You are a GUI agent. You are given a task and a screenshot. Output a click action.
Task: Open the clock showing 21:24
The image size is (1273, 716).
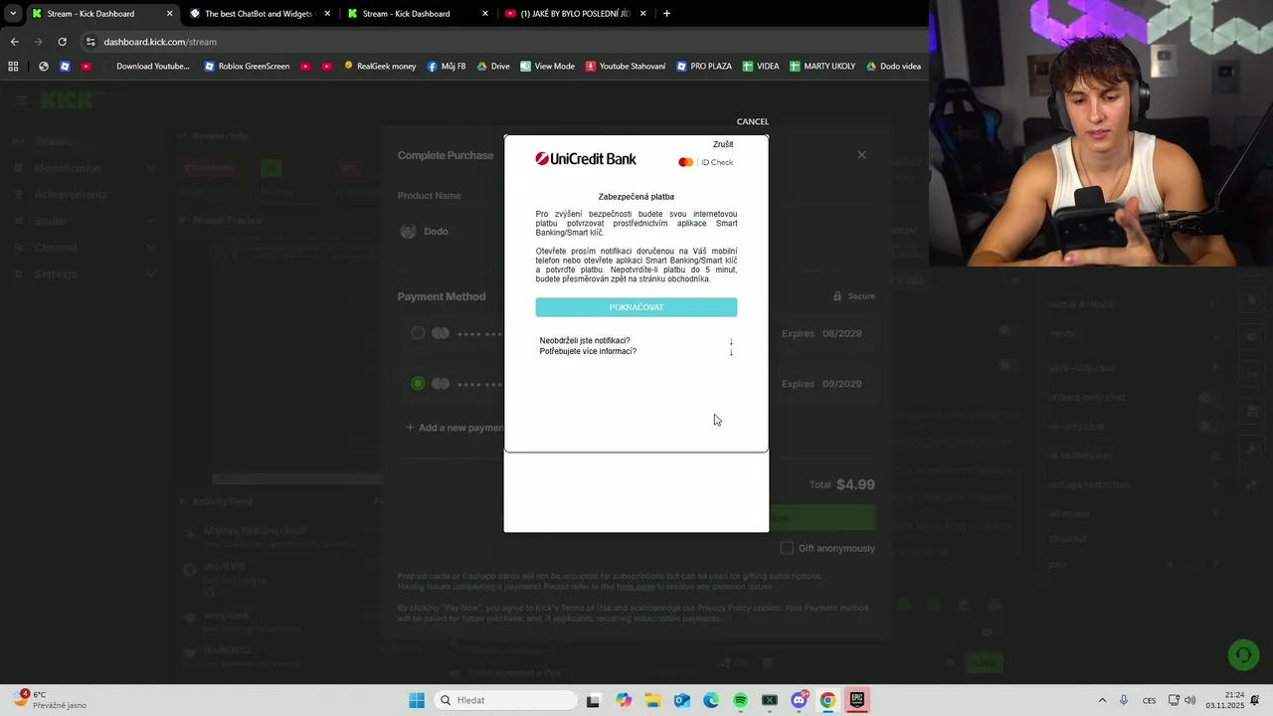coord(1225,700)
